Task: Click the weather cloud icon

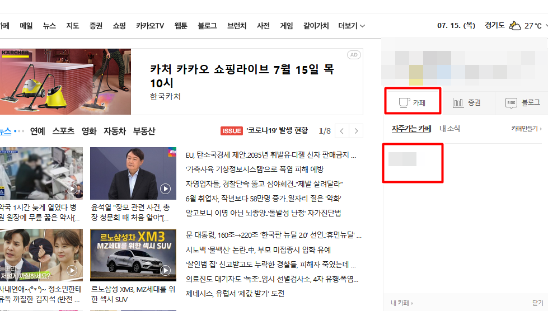Action: 515,26
